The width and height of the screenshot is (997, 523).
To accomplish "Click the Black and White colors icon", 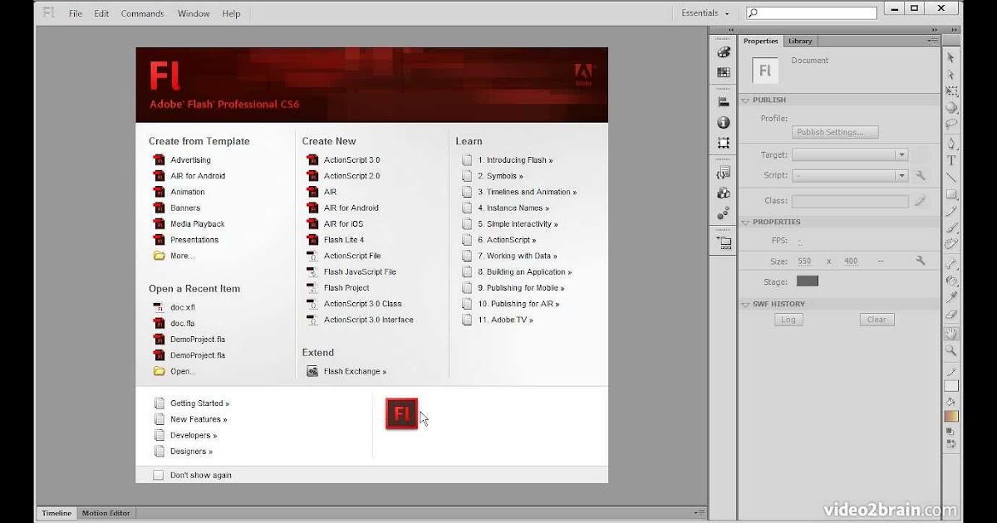I will (x=951, y=431).
